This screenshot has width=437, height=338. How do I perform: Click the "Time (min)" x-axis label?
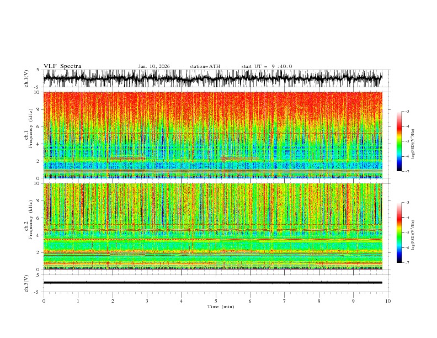(x=221, y=307)
